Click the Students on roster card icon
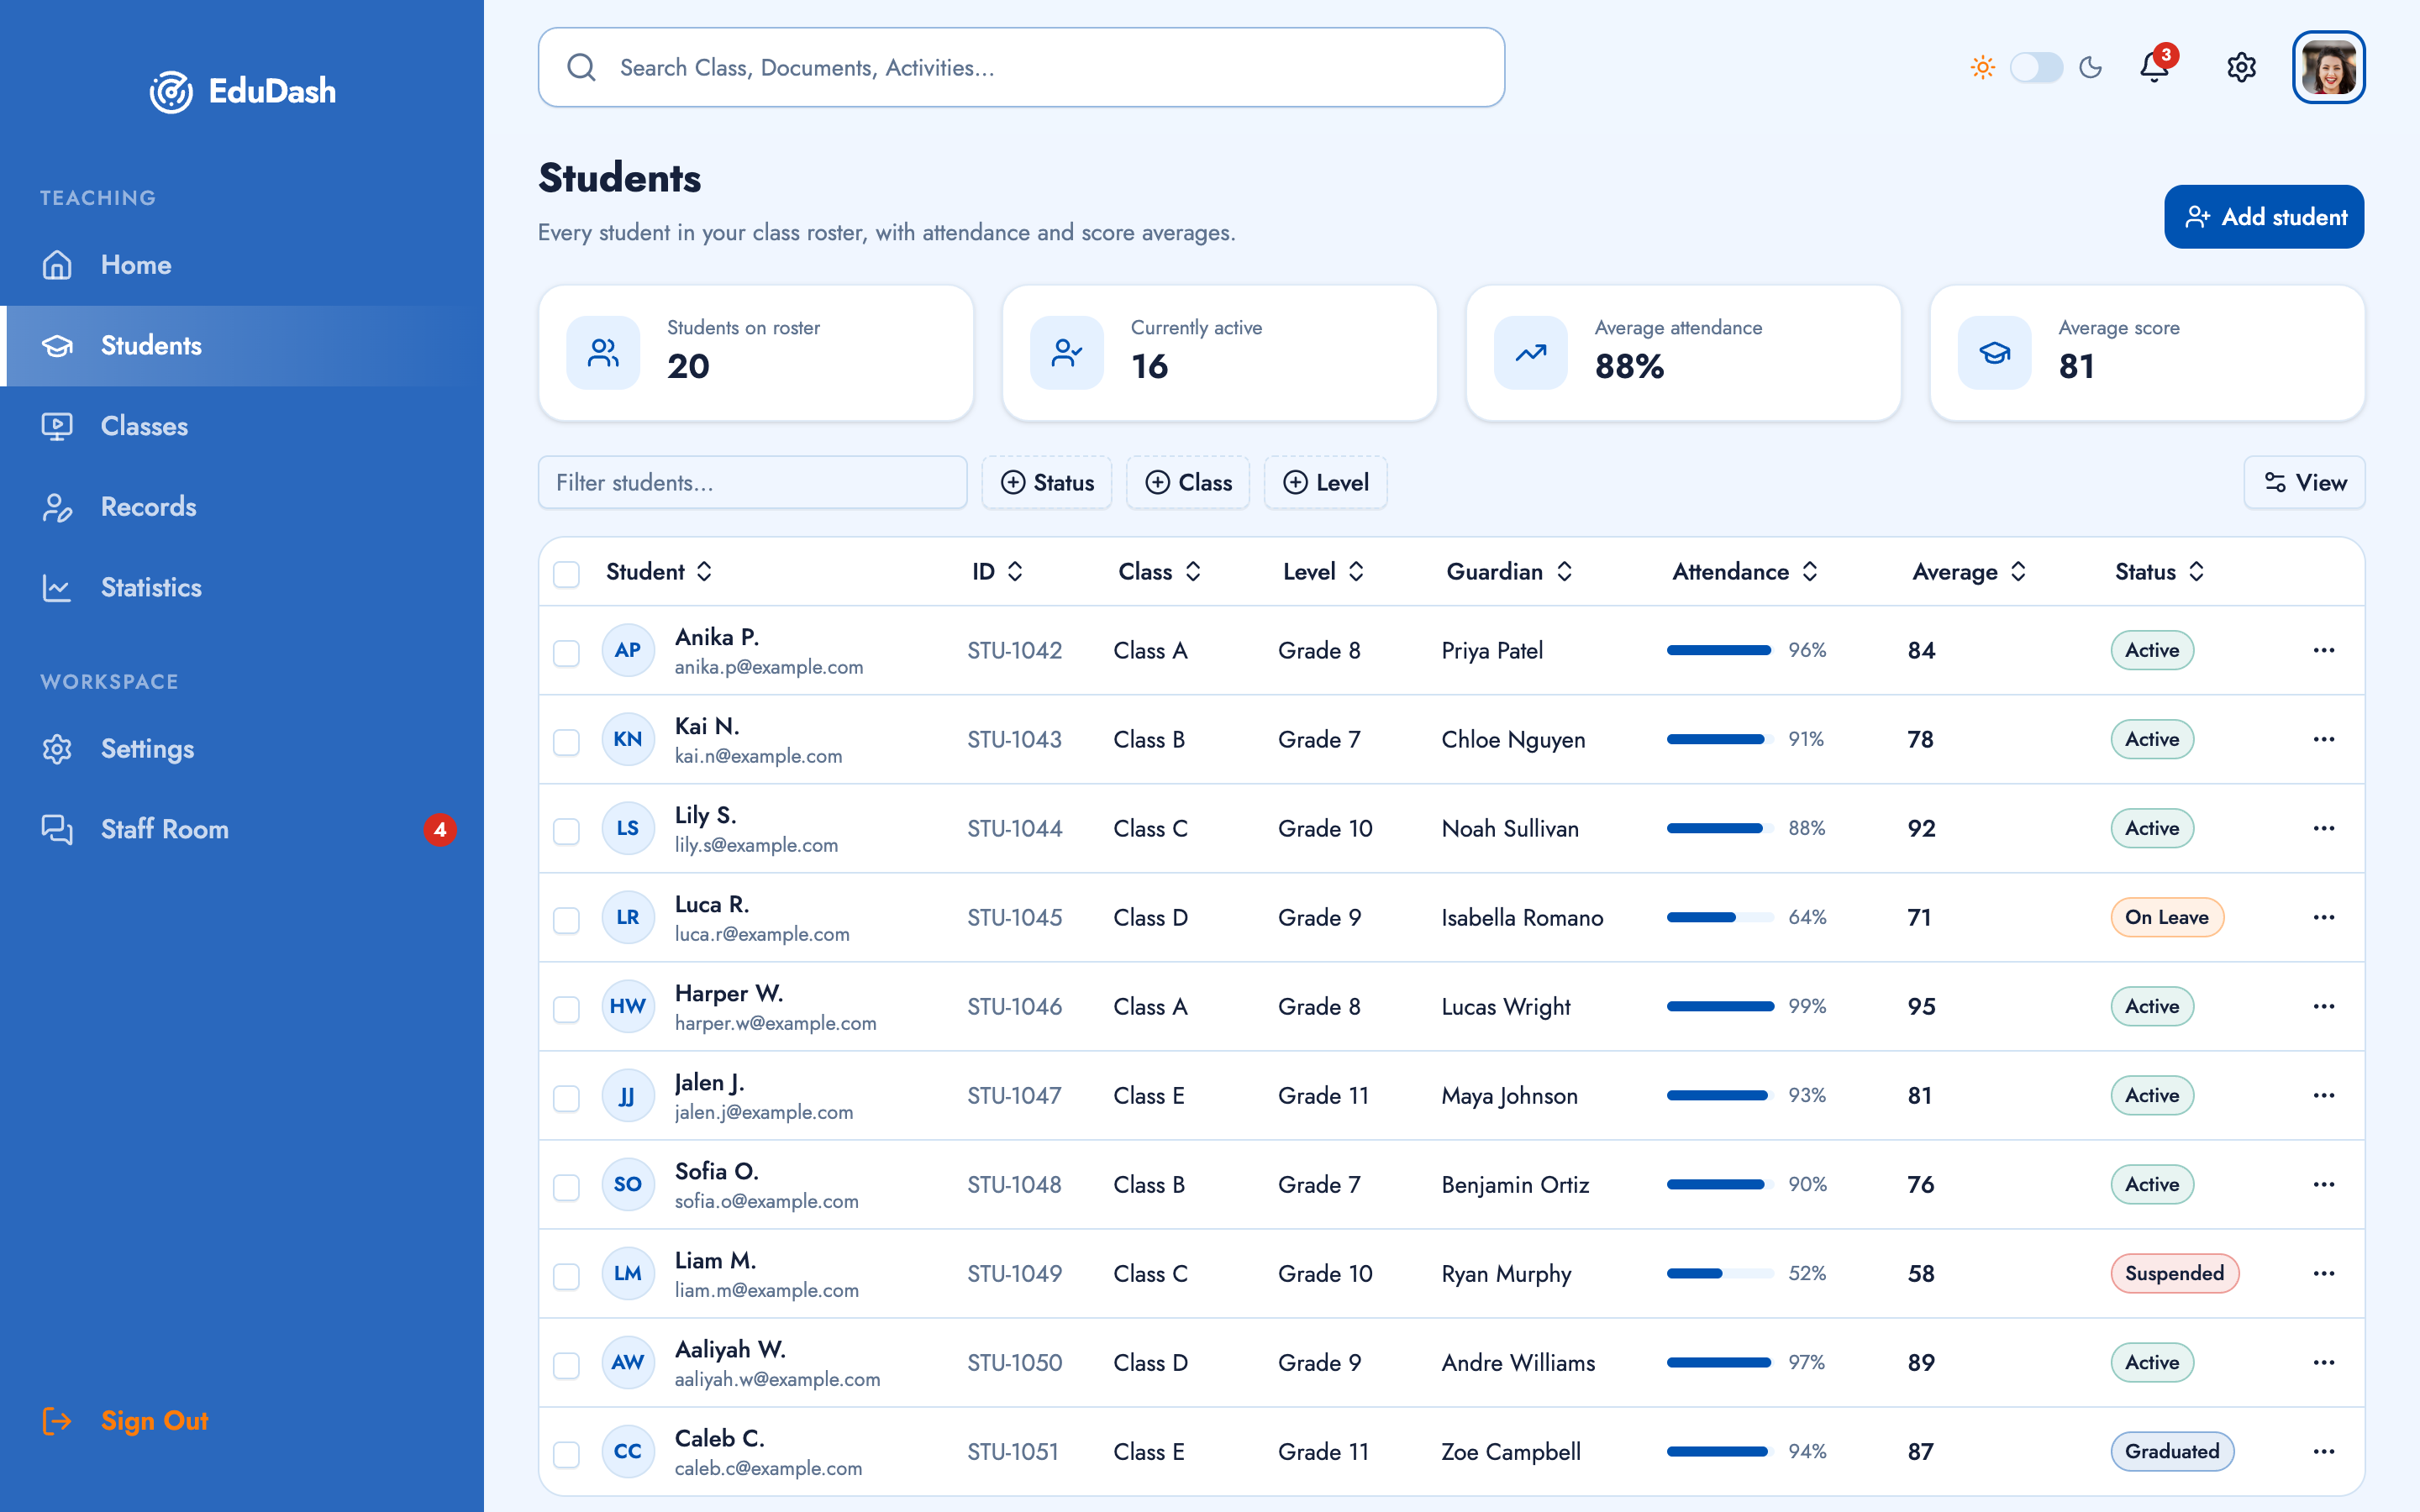Screen dimensions: 2420x1512 603,353
